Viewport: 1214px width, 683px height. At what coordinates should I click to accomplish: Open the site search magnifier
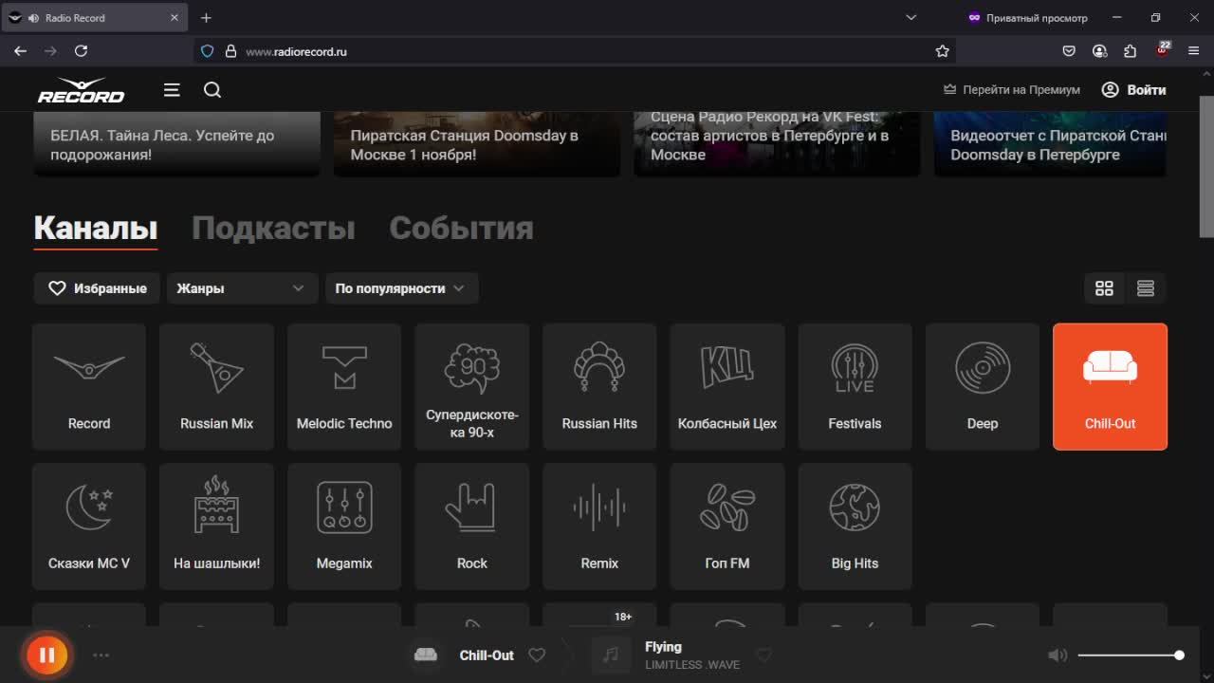(x=212, y=89)
